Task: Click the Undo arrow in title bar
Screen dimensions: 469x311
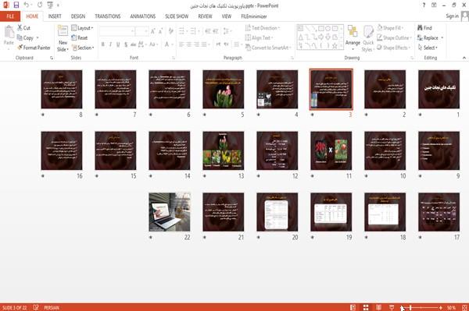Action: (x=27, y=5)
